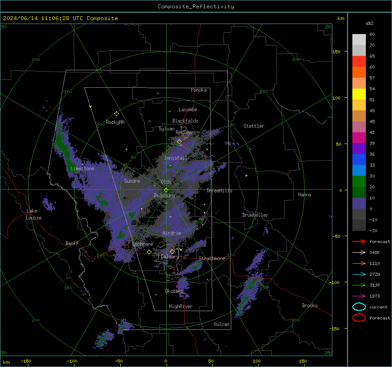392x367 pixels.
Task: Click the Airdrie city label
Action: pos(172,233)
